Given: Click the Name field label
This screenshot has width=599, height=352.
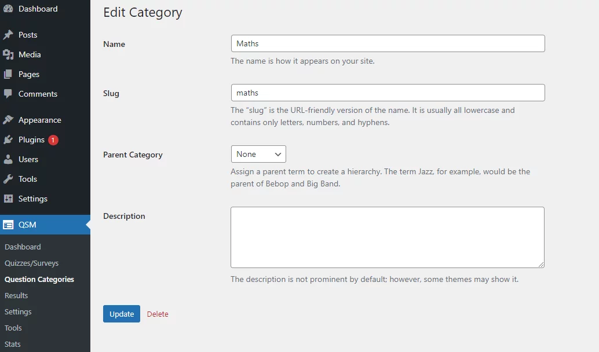Looking at the screenshot, I should click(x=114, y=44).
